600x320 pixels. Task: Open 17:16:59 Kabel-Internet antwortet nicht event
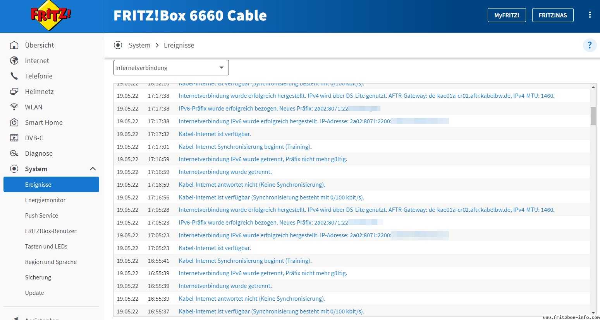coord(252,185)
